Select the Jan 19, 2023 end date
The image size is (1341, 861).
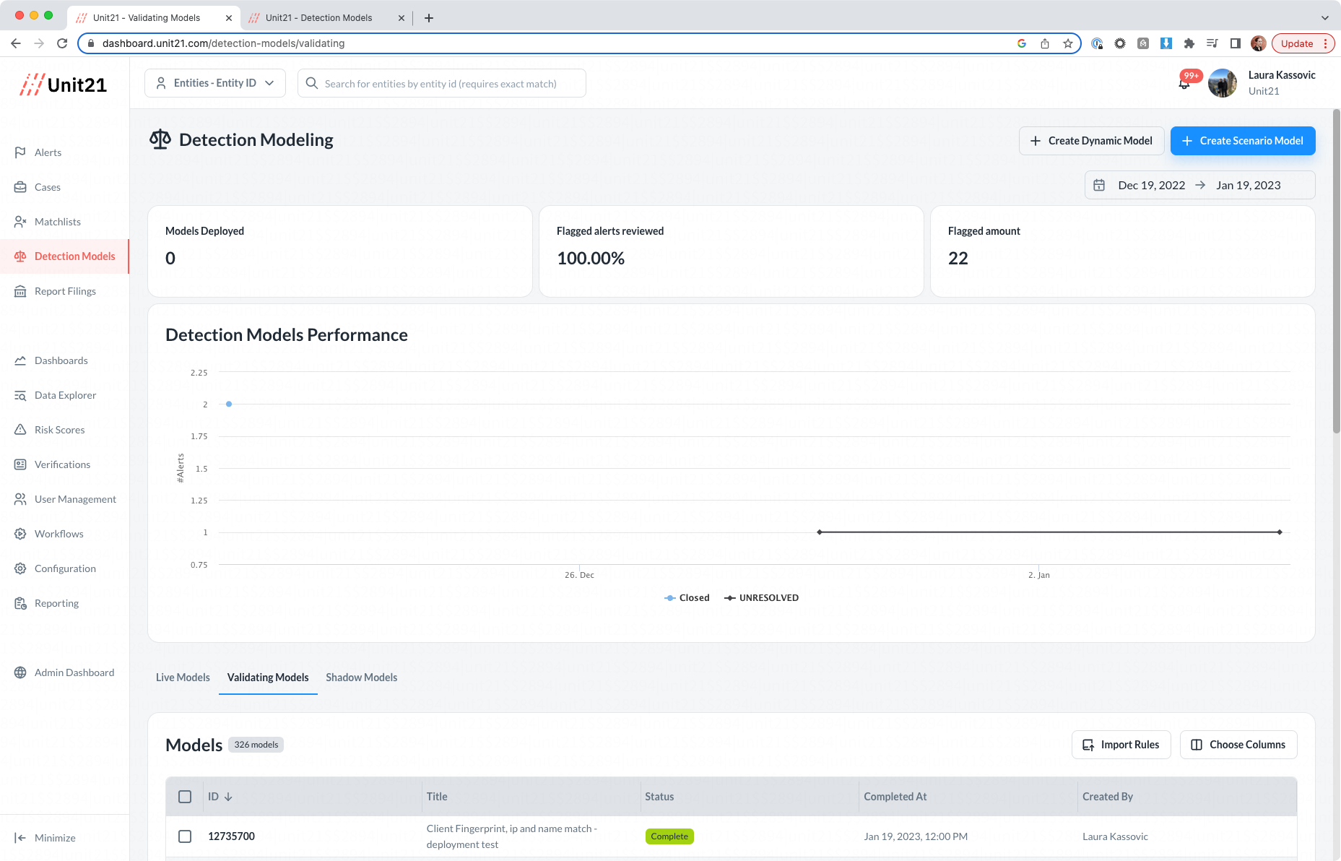tap(1249, 185)
